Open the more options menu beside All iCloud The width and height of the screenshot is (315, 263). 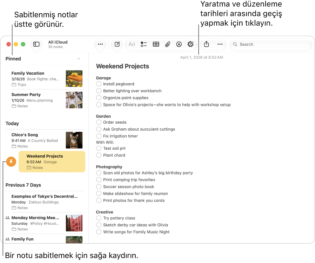100,44
